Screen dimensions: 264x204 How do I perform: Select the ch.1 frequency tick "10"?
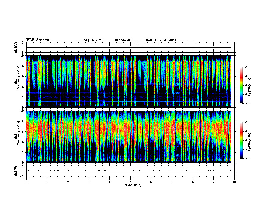[23, 56]
